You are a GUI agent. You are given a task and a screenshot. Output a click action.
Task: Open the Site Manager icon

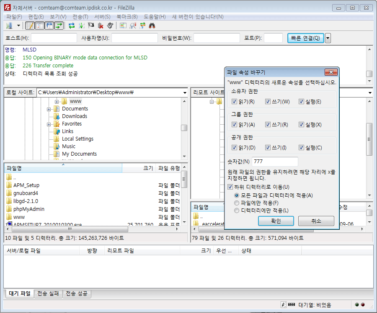click(x=9, y=26)
